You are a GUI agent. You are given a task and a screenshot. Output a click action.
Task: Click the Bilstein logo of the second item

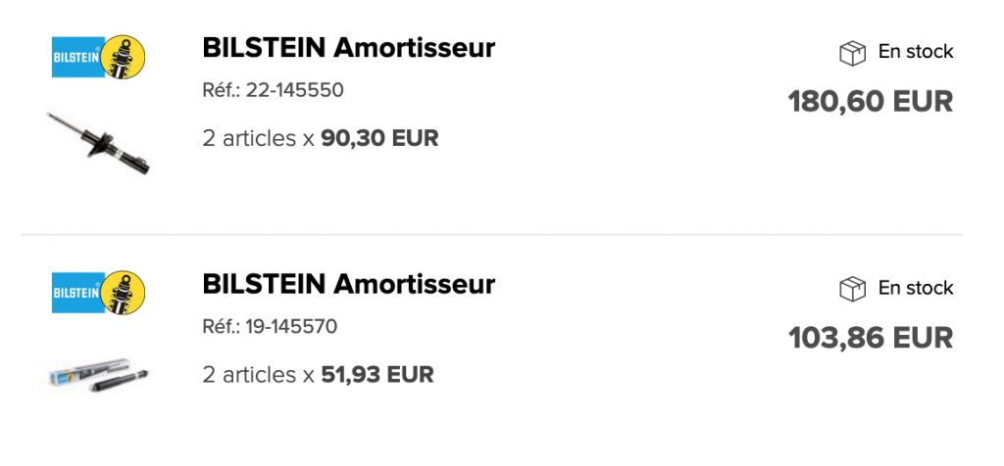click(99, 292)
